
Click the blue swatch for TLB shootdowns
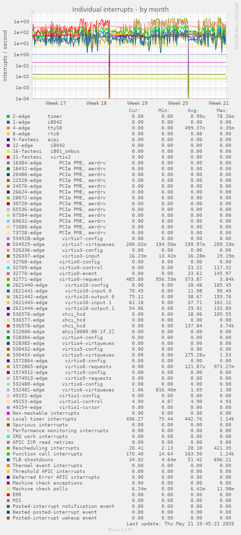tap(8, 460)
